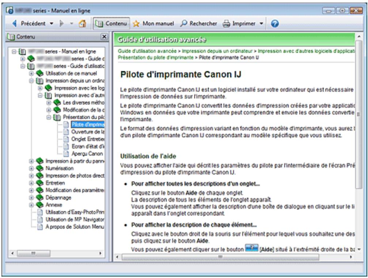Click the content pane horizontal scrollbar thumb
This screenshot has width=368, height=278.
[x=220, y=257]
